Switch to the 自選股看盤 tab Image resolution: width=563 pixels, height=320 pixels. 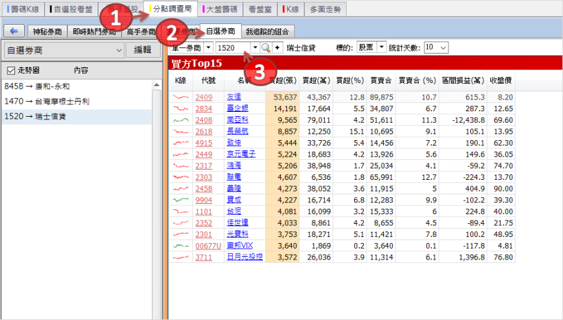[x=71, y=9]
